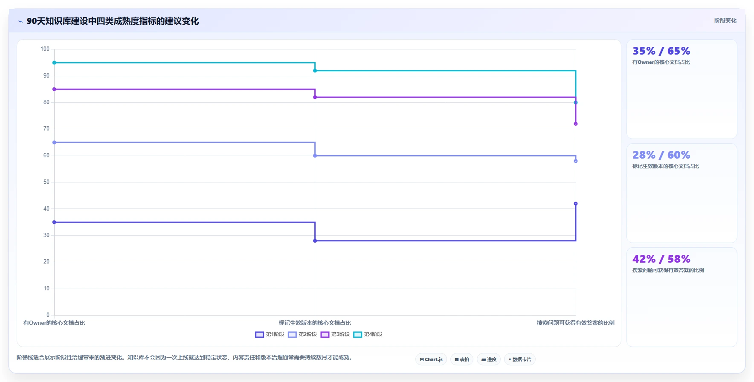Click the 进度 pill button
The height and width of the screenshot is (382, 754).
[x=489, y=359]
